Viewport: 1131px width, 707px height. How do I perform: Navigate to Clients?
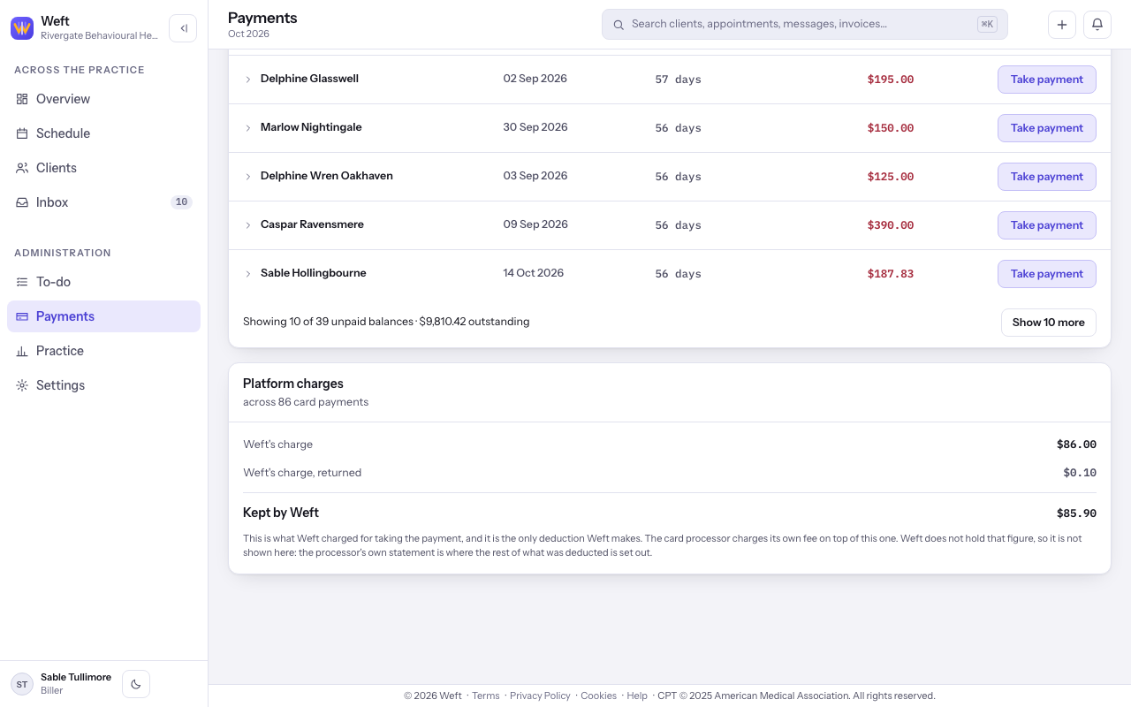103,168
